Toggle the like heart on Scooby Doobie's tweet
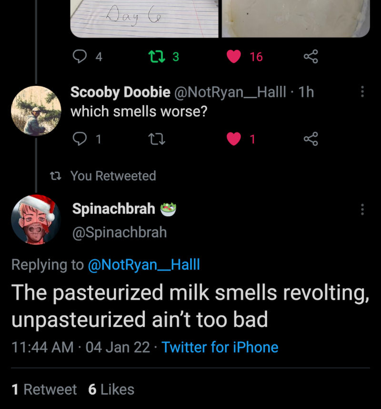 pyautogui.click(x=233, y=139)
